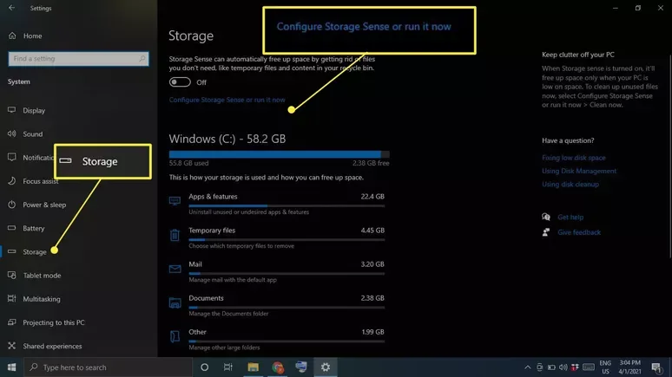
Task: Click the Other category icon
Action: [x=175, y=336]
